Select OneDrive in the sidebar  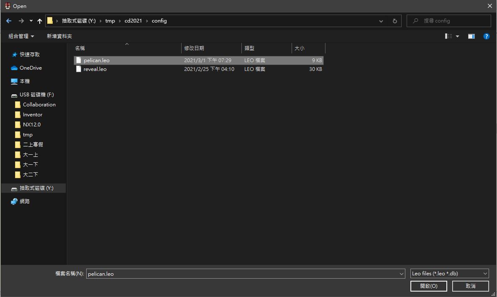(x=31, y=68)
